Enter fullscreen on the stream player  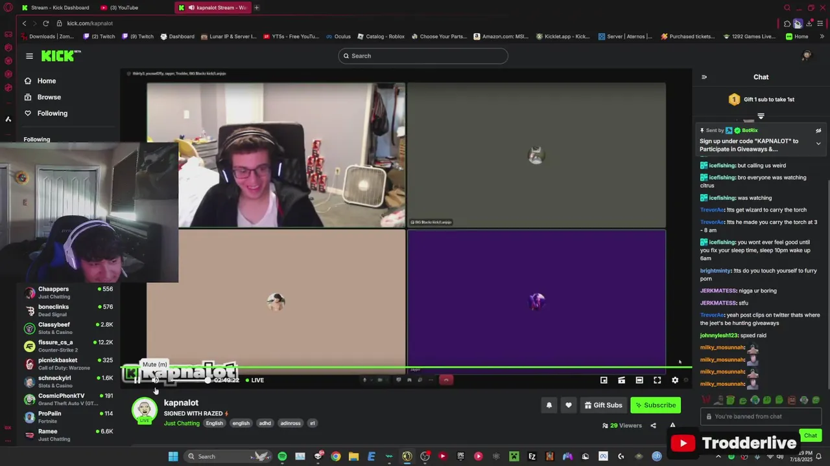click(x=657, y=380)
